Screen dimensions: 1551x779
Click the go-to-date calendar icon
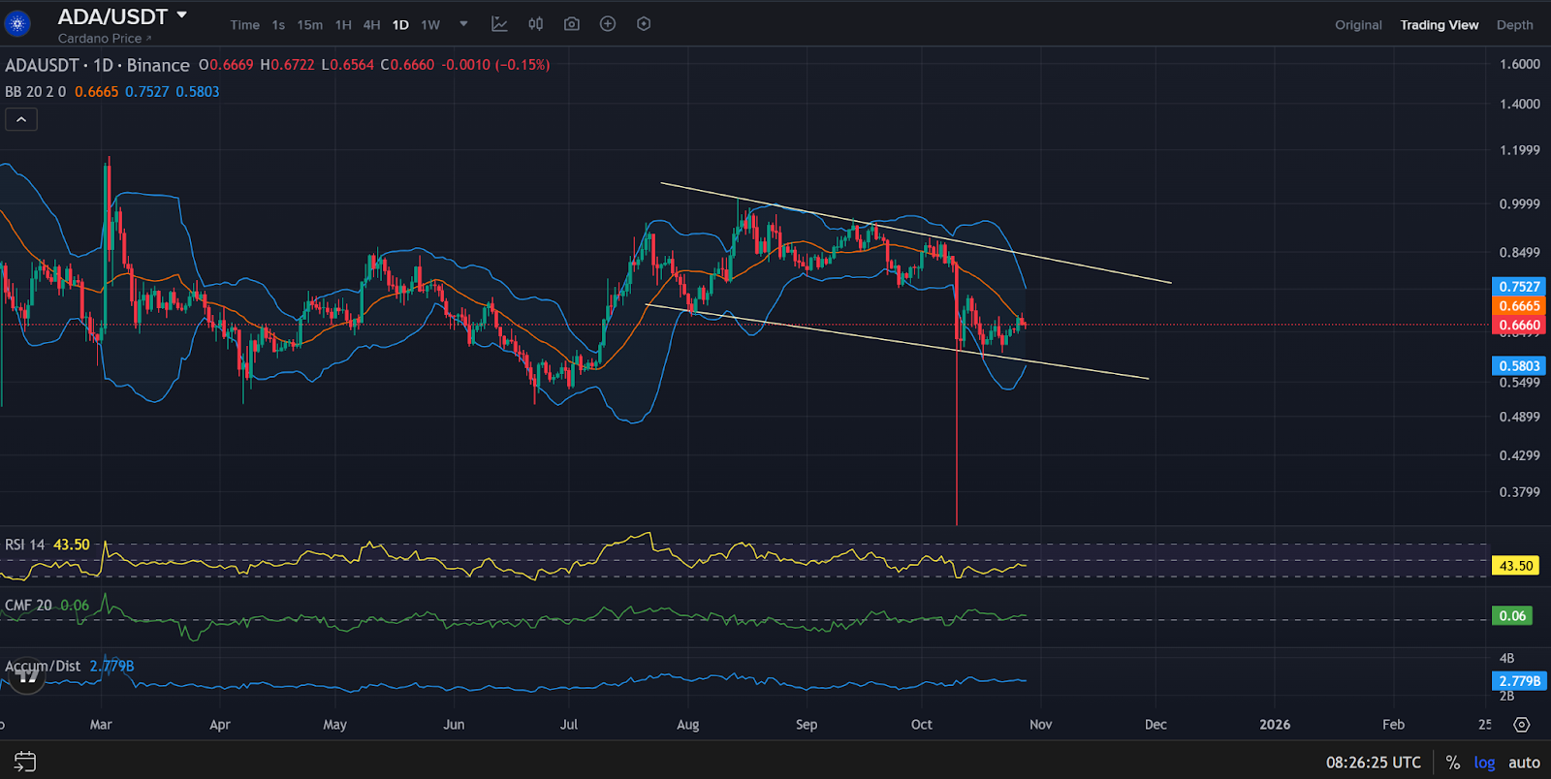pyautogui.click(x=25, y=762)
